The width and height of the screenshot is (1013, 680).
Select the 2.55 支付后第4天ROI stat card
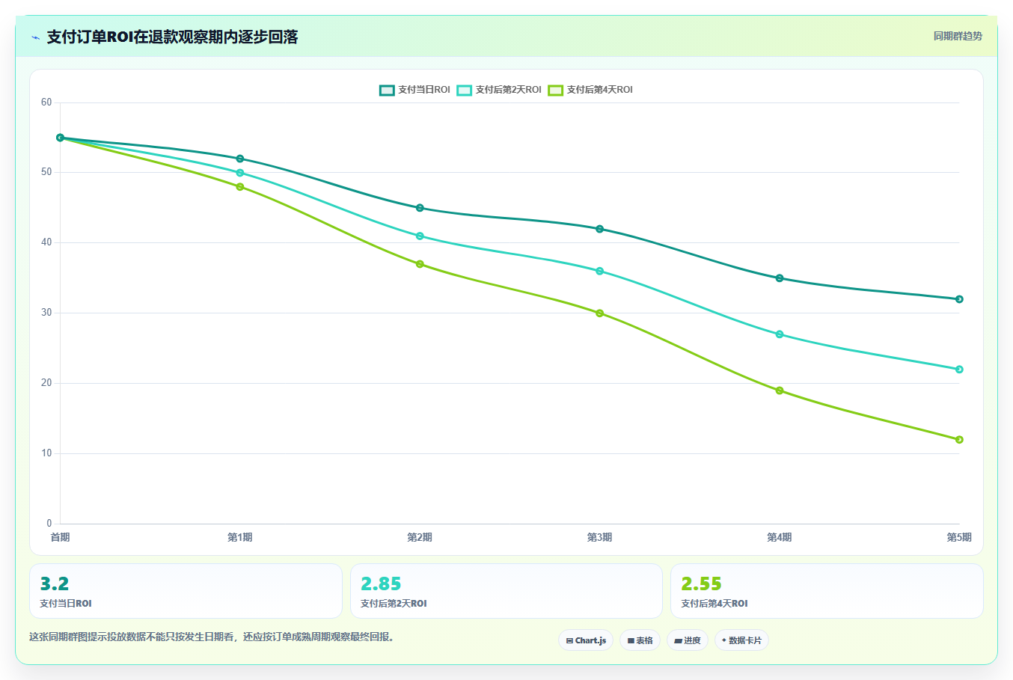[827, 591]
